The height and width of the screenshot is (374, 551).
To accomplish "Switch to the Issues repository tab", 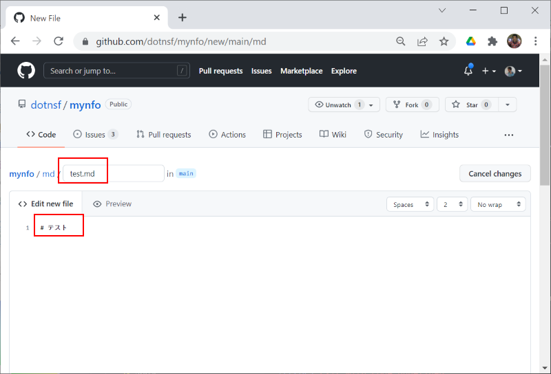I will click(95, 135).
